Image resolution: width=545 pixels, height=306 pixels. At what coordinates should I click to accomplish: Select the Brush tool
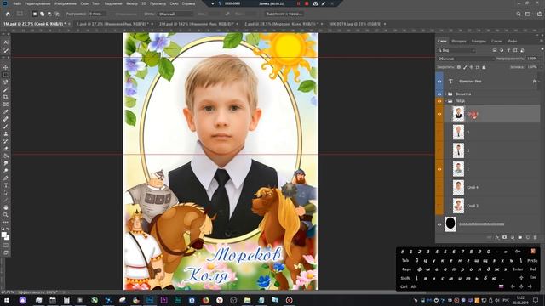click(6, 127)
